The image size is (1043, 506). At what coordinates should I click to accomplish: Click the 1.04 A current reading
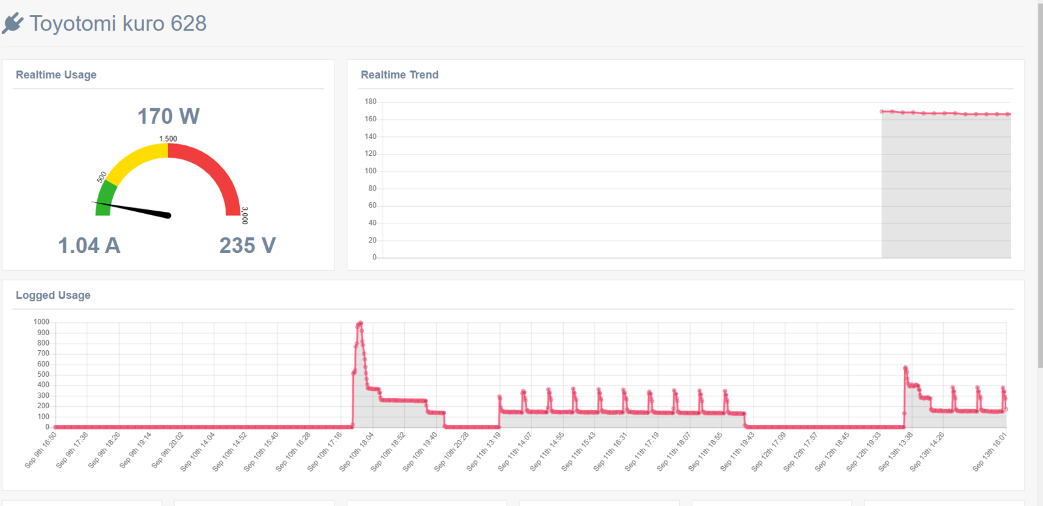[89, 246]
